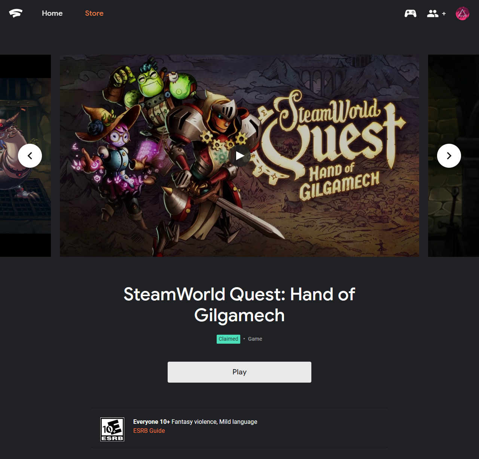Click the Claimed status badge

pos(228,339)
